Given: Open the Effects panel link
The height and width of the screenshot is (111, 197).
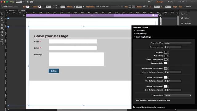Looking at the screenshot, I should pos(70,7).
